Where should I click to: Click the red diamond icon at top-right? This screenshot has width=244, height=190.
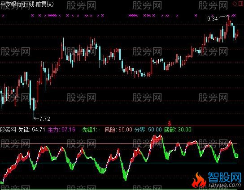pyautogui.click(x=235, y=4)
